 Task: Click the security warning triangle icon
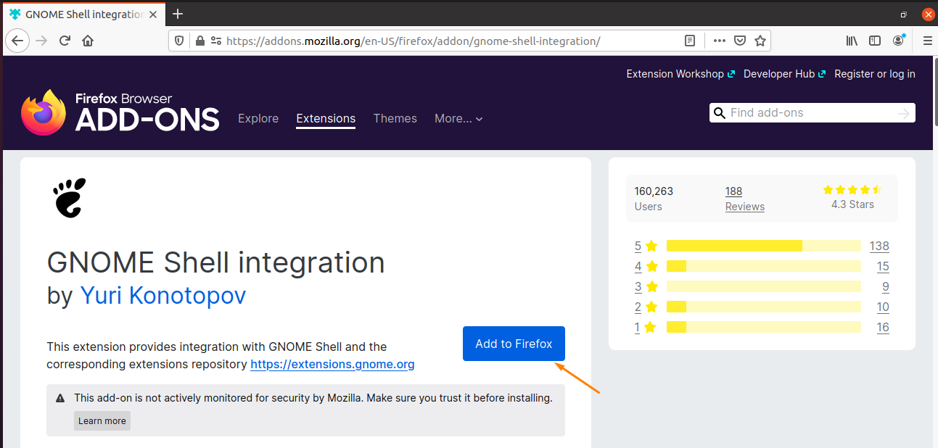coord(60,398)
